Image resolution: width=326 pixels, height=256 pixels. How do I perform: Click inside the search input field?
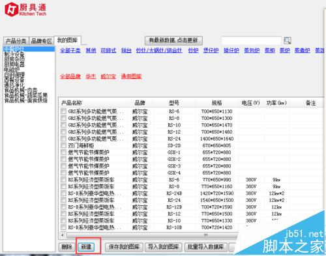pos(251,40)
